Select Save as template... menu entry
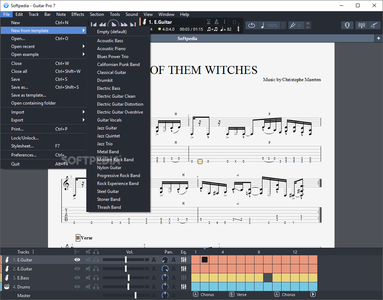The width and height of the screenshot is (383, 300). pos(43,95)
